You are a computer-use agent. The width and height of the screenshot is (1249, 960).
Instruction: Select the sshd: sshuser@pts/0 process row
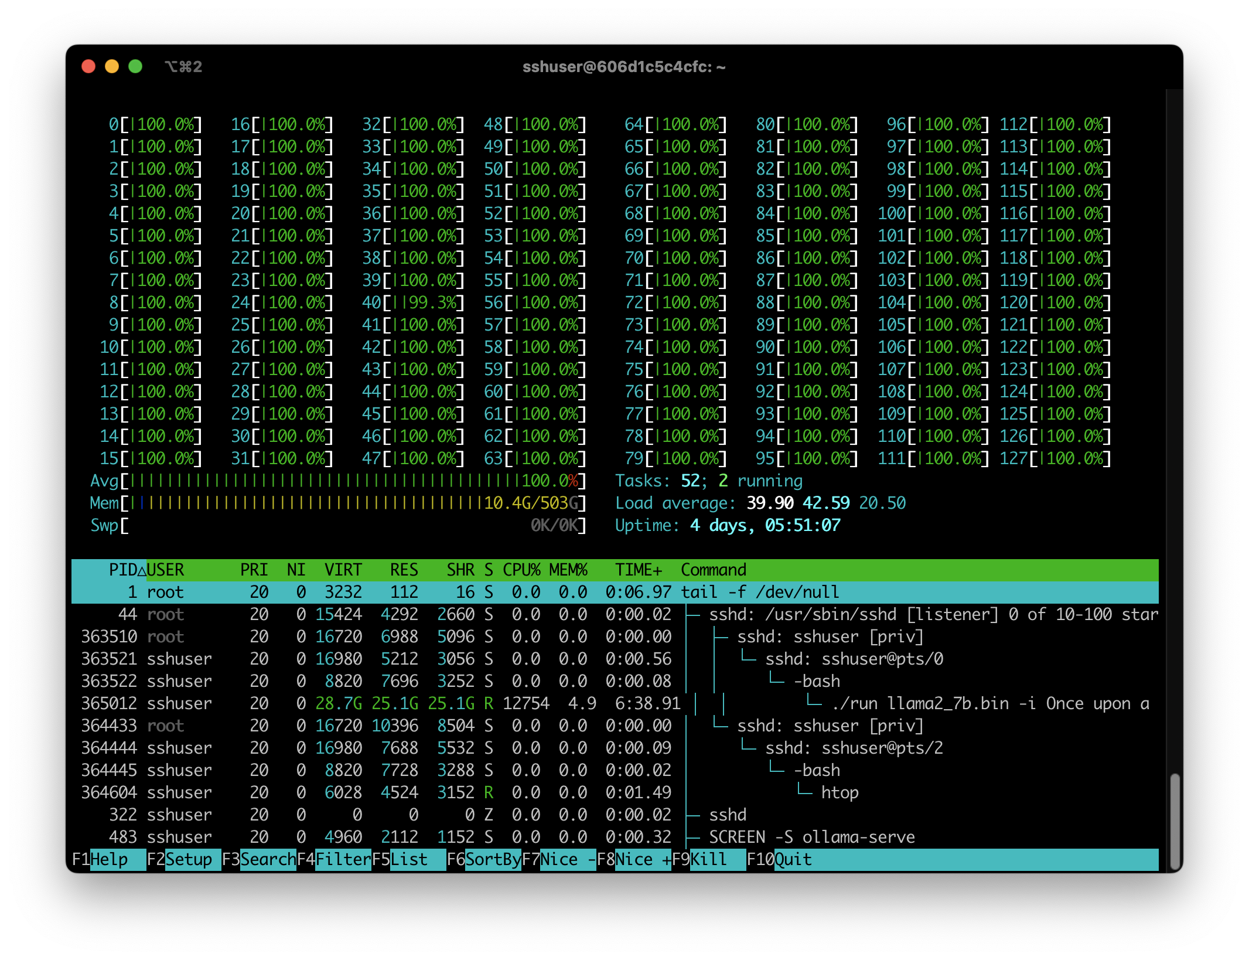tap(615, 659)
